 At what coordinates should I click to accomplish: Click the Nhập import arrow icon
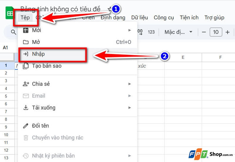pos(26,54)
